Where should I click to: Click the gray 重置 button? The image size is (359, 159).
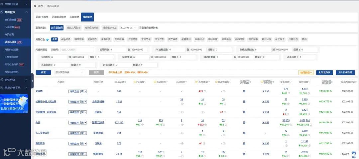point(96,72)
